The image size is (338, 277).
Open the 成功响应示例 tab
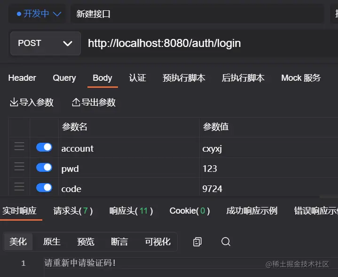click(252, 211)
